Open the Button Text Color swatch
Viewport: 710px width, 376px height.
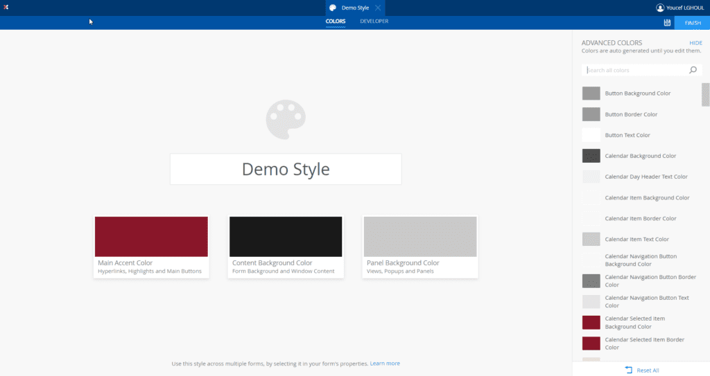point(591,135)
